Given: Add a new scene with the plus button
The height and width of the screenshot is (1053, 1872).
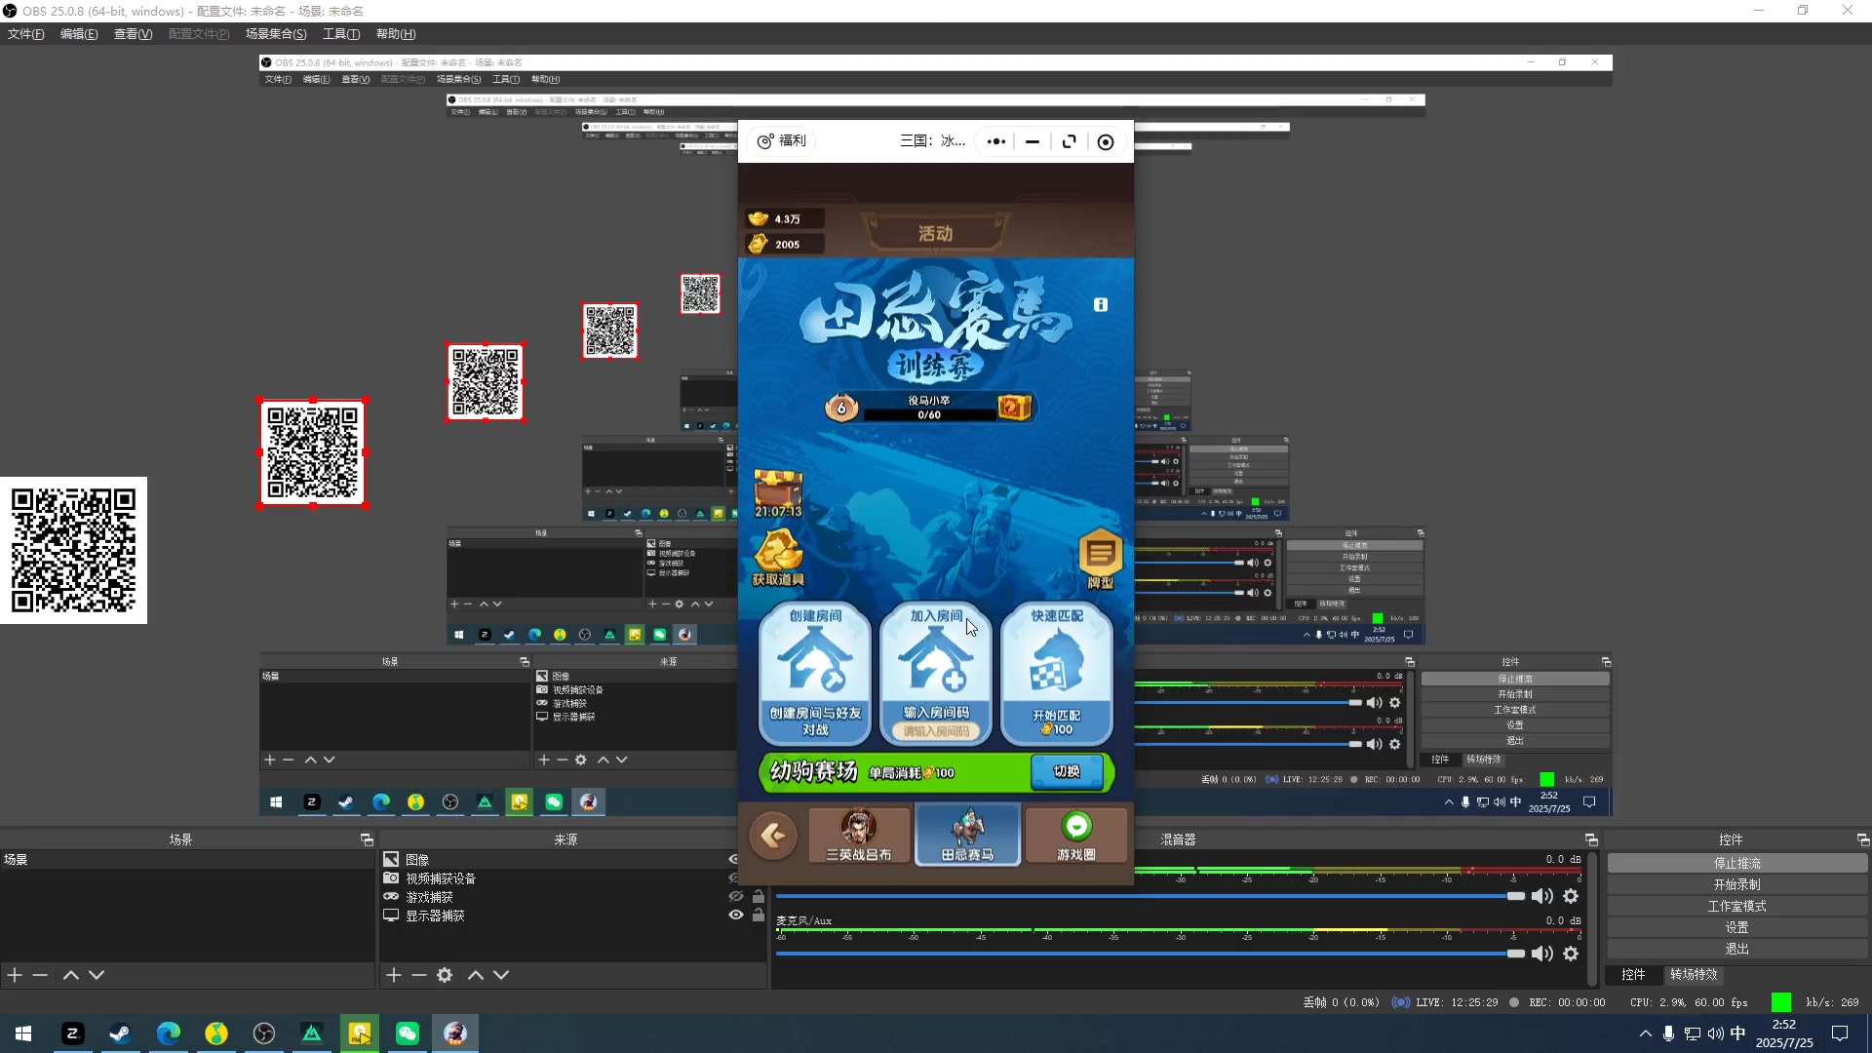Looking at the screenshot, I should click(x=15, y=975).
